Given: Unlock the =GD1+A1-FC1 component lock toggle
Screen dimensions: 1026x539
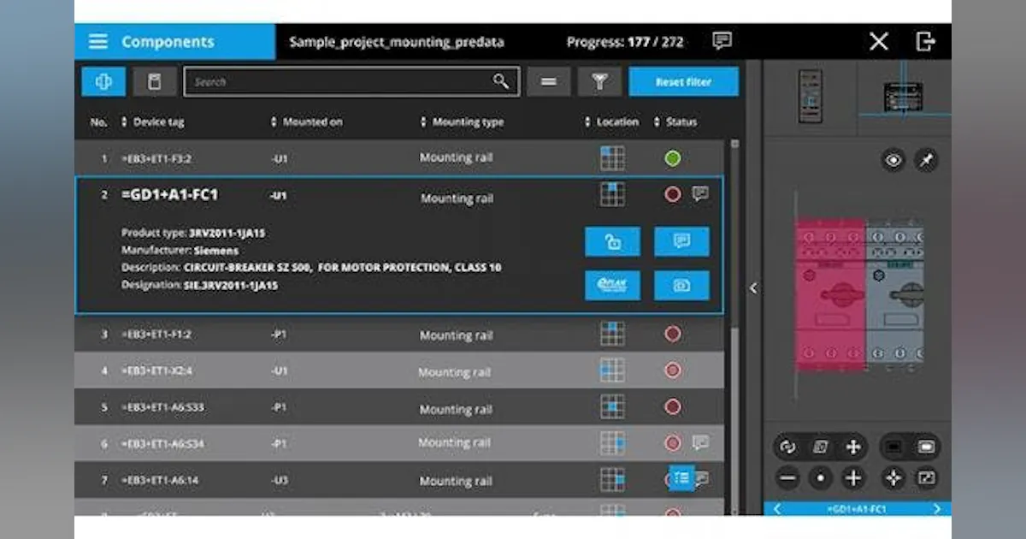Looking at the screenshot, I should click(x=612, y=241).
